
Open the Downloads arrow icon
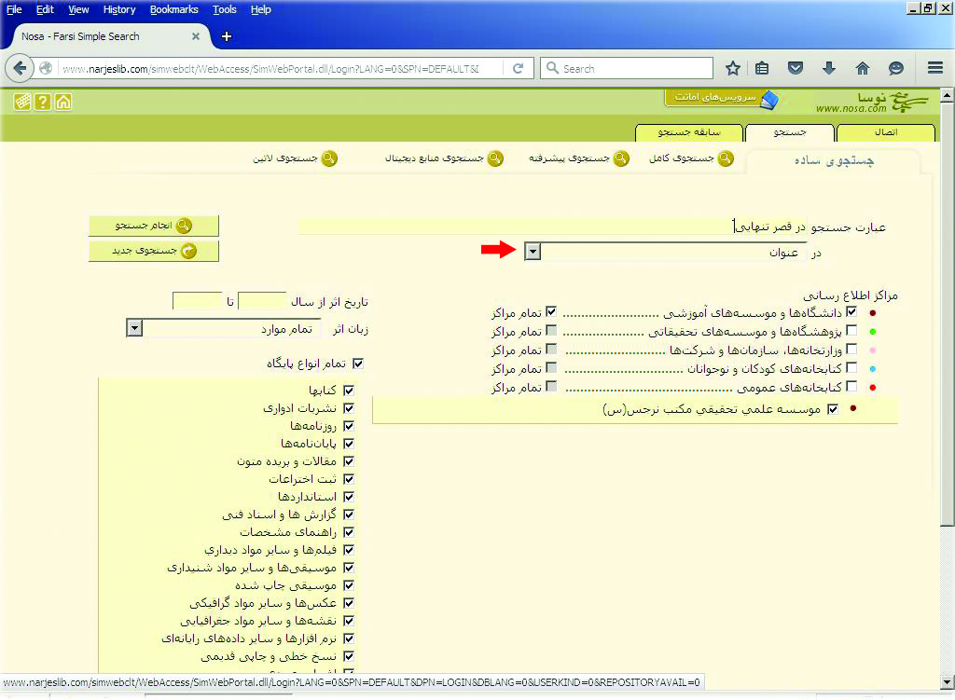click(x=829, y=68)
